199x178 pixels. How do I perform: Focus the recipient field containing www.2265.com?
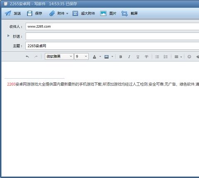[x=112, y=26]
